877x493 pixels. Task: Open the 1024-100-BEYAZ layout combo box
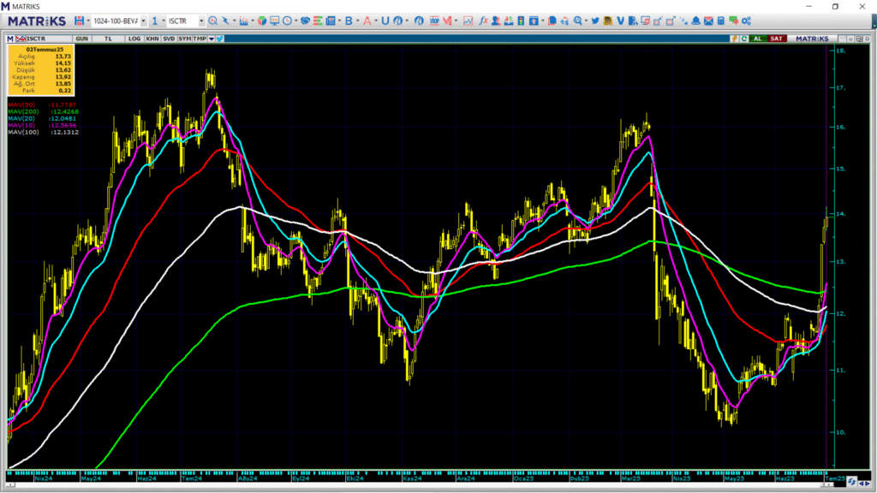click(118, 21)
